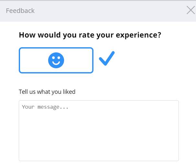Click the blue-outlined rating box
196x164 pixels.
pos(32,60)
